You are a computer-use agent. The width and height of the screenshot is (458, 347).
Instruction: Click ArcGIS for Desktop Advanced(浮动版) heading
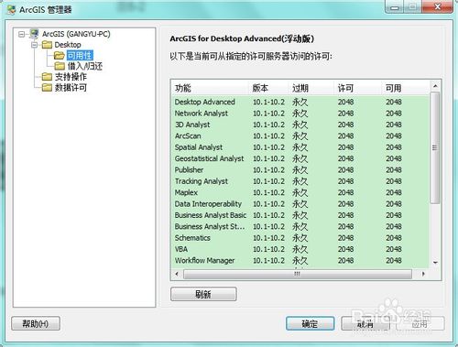click(x=242, y=38)
